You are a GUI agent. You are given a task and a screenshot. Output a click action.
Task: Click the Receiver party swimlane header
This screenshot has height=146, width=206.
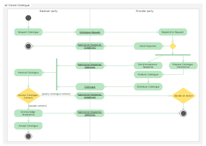click(x=48, y=11)
